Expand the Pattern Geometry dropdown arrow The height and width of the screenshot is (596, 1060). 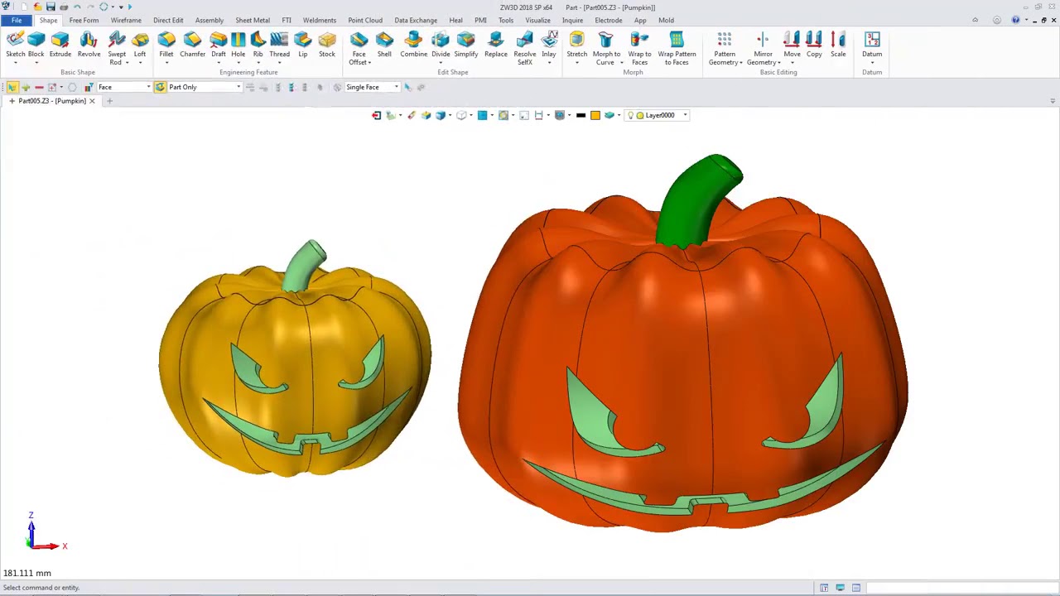click(x=741, y=63)
